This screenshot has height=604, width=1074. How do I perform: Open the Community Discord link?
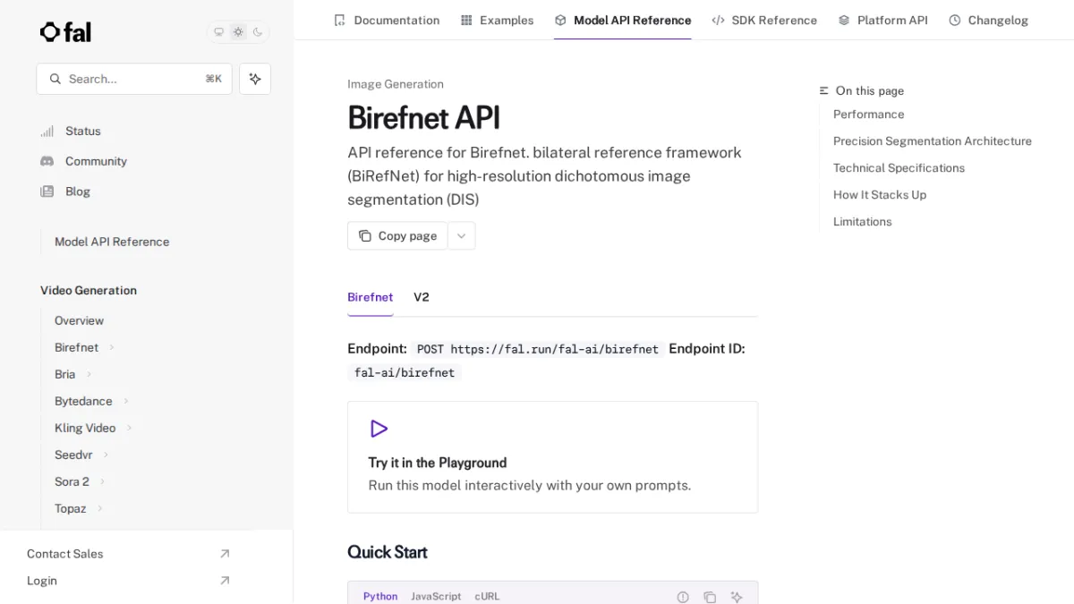pos(96,161)
